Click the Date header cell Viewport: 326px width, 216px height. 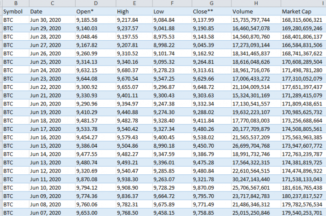pos(52,11)
